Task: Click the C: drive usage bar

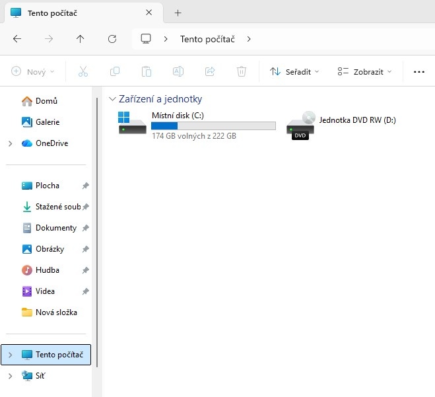Action: point(213,126)
